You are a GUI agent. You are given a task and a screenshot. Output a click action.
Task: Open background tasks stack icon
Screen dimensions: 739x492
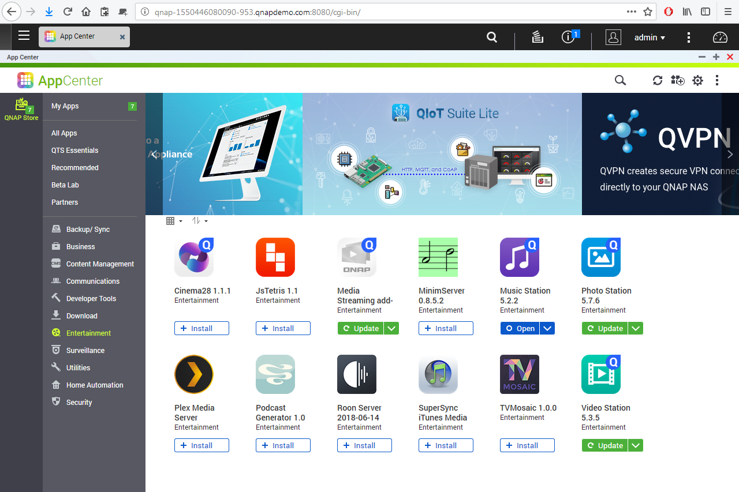tap(538, 37)
